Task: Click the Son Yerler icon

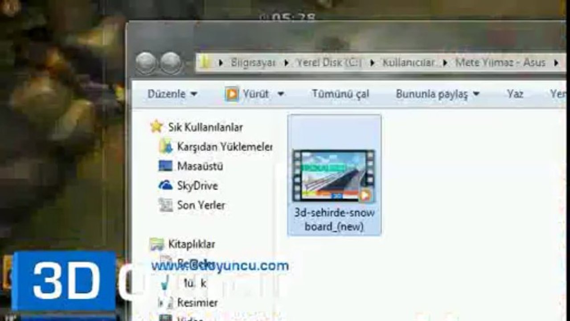Action: (165, 205)
